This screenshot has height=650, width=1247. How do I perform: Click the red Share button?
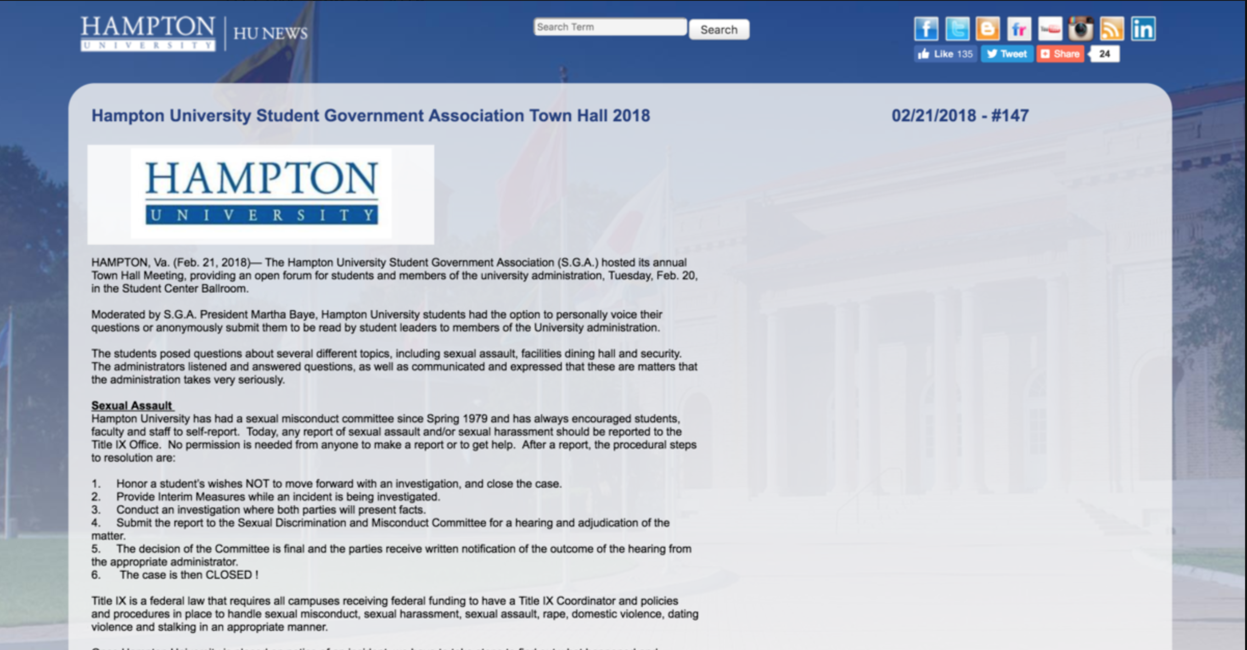[1060, 54]
